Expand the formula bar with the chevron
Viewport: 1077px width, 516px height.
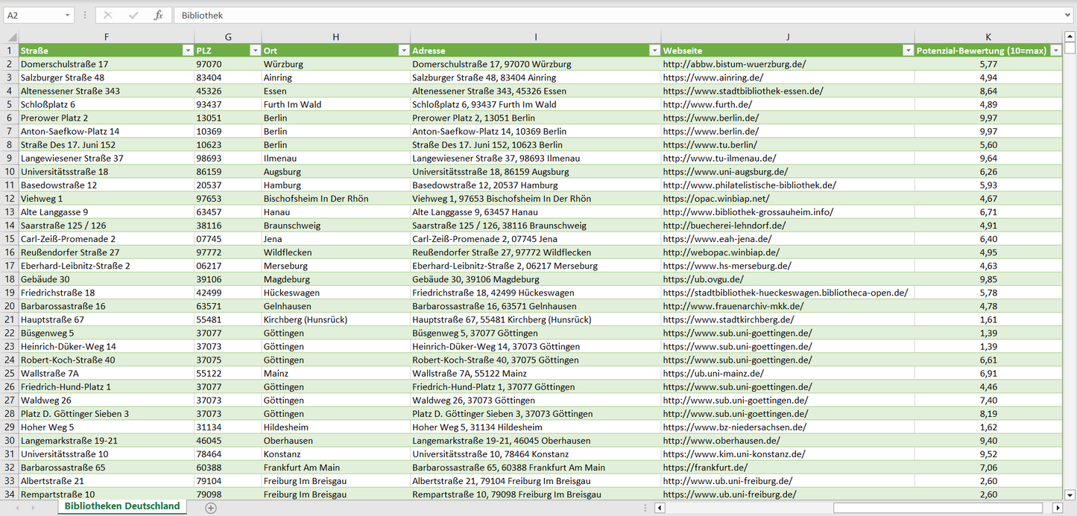point(1069,15)
